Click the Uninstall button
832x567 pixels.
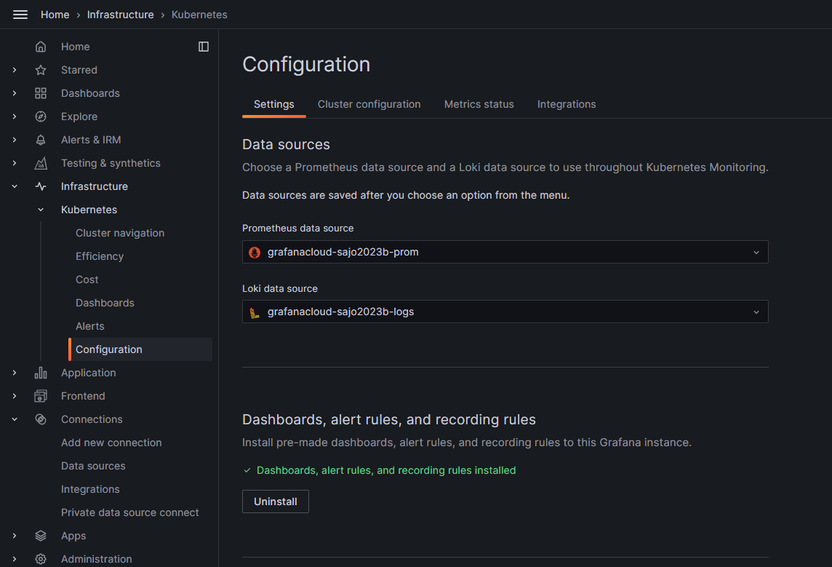tap(275, 501)
